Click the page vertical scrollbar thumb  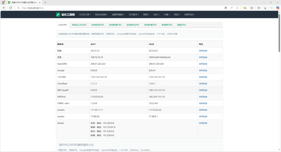point(279,33)
